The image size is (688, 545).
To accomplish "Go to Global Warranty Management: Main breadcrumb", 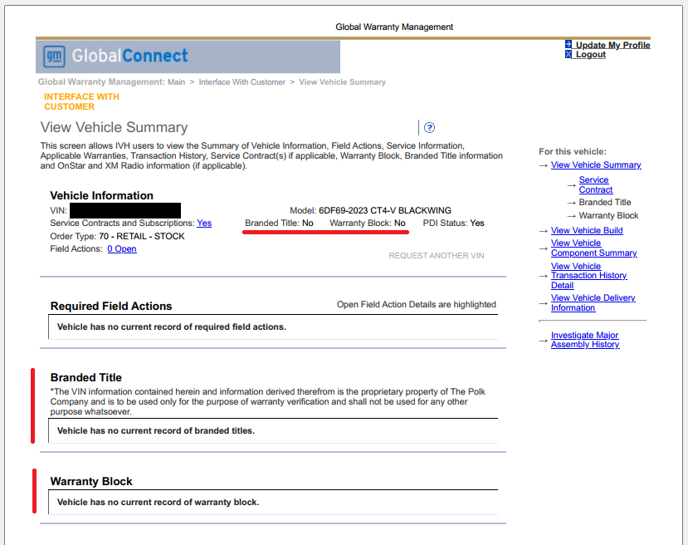I will click(x=111, y=81).
